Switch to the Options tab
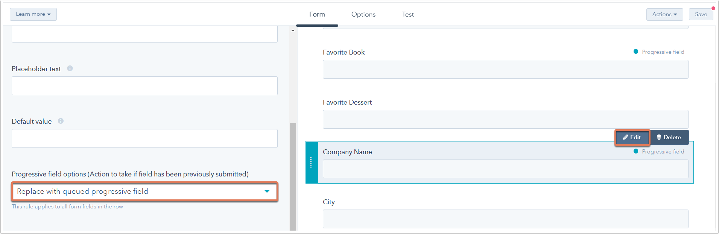This screenshot has height=234, width=719. point(363,14)
